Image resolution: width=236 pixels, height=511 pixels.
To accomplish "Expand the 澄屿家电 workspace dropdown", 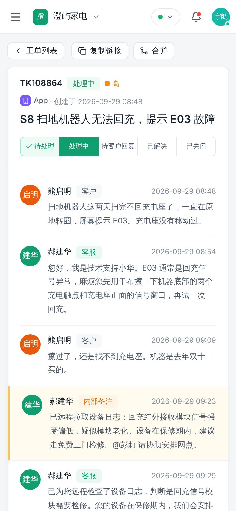I will click(x=96, y=17).
